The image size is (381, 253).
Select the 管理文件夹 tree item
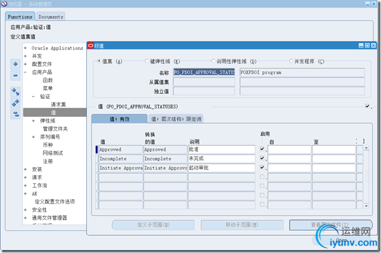[55, 129]
